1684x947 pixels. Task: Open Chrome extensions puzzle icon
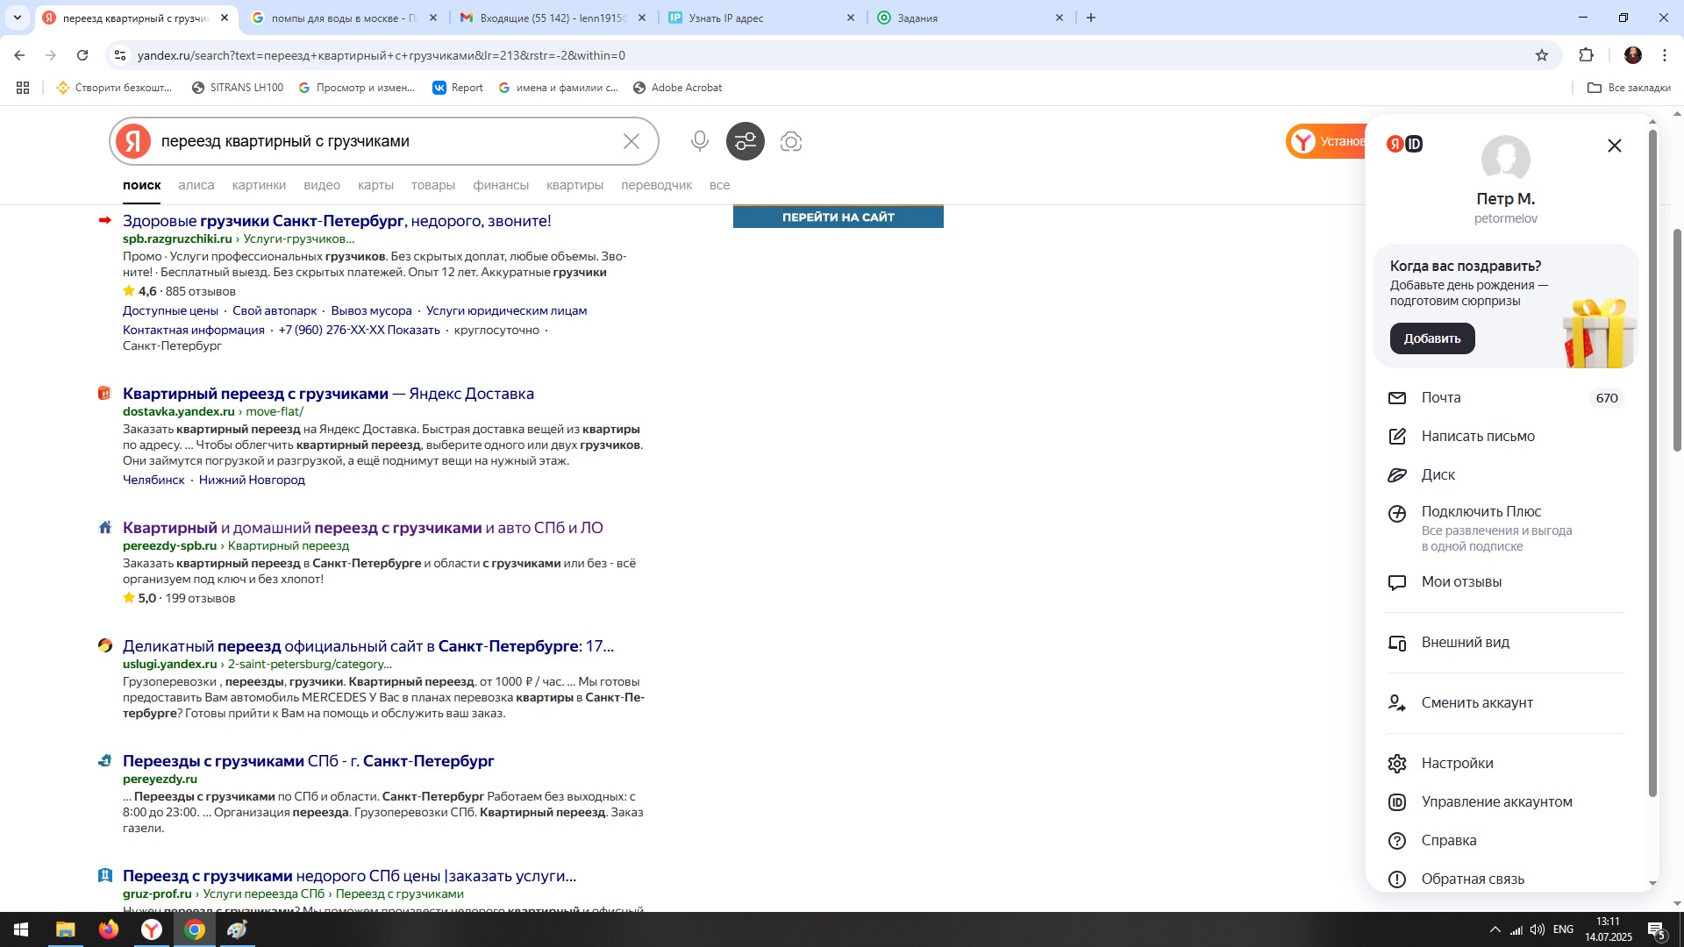1587,55
